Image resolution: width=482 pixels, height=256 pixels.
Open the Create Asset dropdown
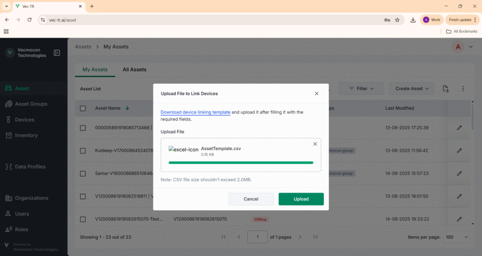pyautogui.click(x=412, y=88)
